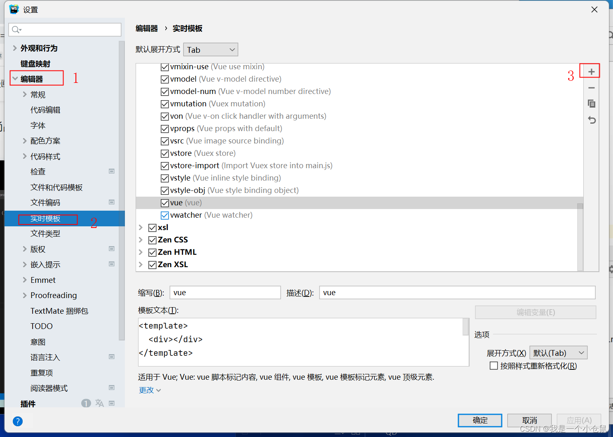Open the 插件 settings page

click(x=28, y=404)
